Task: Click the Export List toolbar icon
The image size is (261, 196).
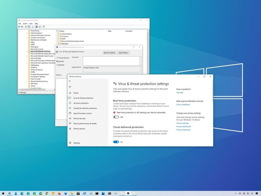Action: (x=33, y=27)
